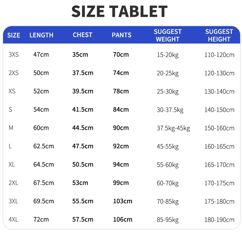
Task: Click the 2XL size row label
Action: pyautogui.click(x=13, y=183)
